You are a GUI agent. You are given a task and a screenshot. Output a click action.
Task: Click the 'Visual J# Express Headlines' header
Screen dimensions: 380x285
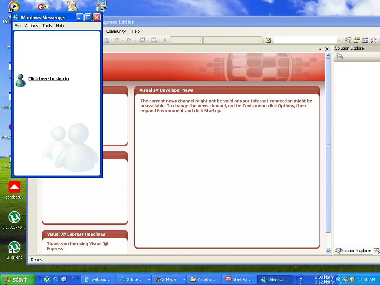[x=76, y=234]
